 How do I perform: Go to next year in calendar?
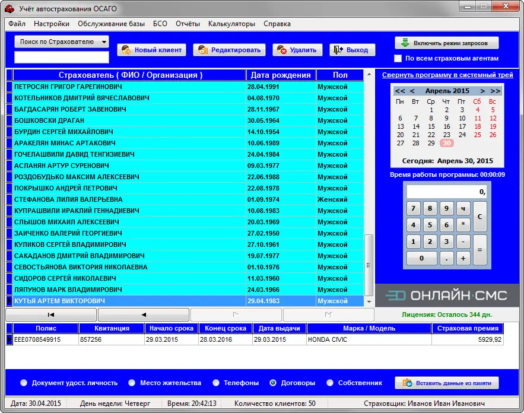[496, 91]
